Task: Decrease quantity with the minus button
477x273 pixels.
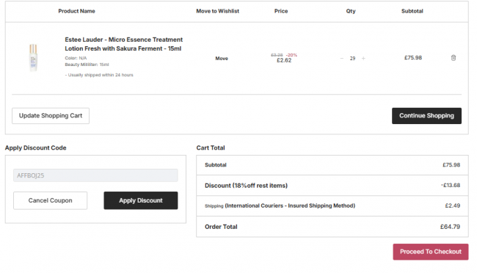Action: 342,58
